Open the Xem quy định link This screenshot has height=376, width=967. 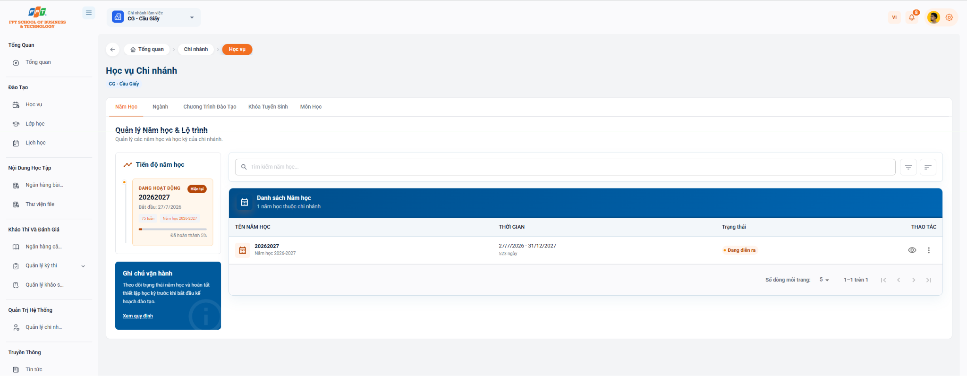(138, 316)
